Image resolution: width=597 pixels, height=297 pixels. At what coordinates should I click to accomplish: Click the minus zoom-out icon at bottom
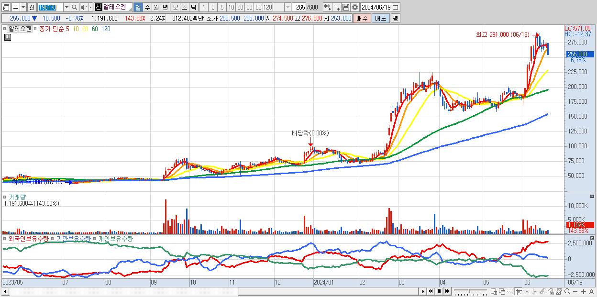tap(575, 291)
